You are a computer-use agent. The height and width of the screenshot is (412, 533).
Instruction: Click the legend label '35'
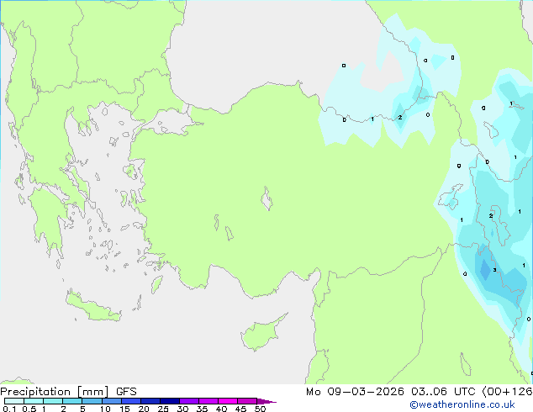click(x=202, y=409)
